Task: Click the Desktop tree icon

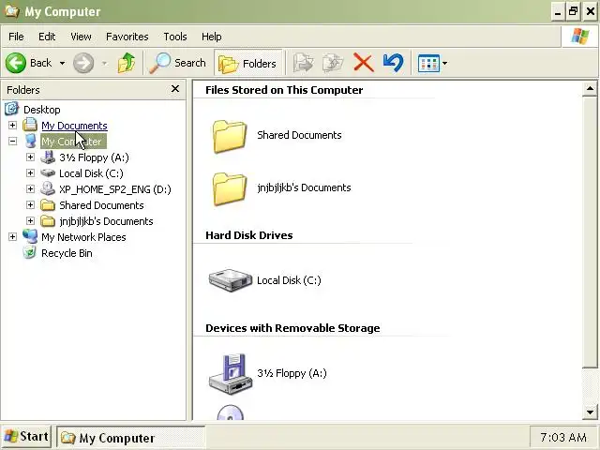Action: coord(11,109)
